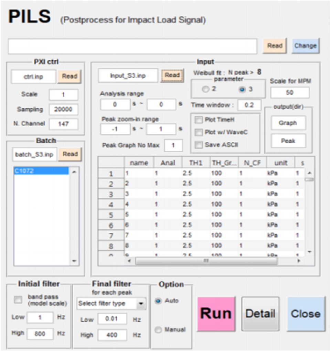This screenshot has height=351, width=331.
Task: Enable the band pass (model scale) checkbox
Action: 18,300
